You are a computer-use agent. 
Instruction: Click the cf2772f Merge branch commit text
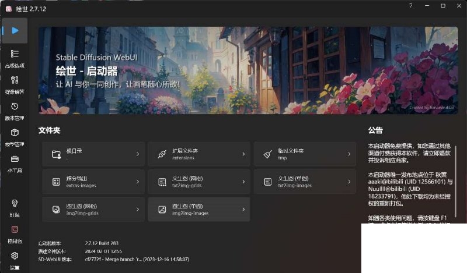pyautogui.click(x=137, y=260)
